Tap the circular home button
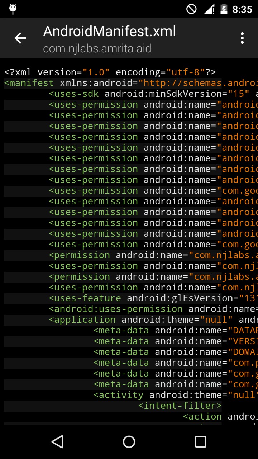Viewport: 258px width, 459px height. 129,442
